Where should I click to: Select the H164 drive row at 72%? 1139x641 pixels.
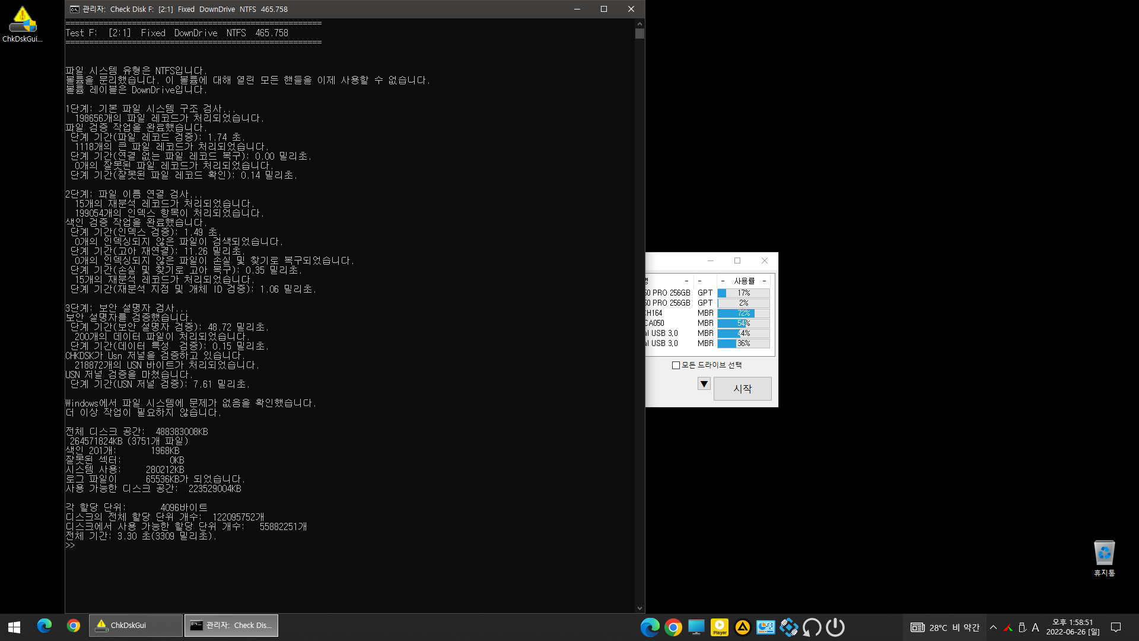pos(708,313)
